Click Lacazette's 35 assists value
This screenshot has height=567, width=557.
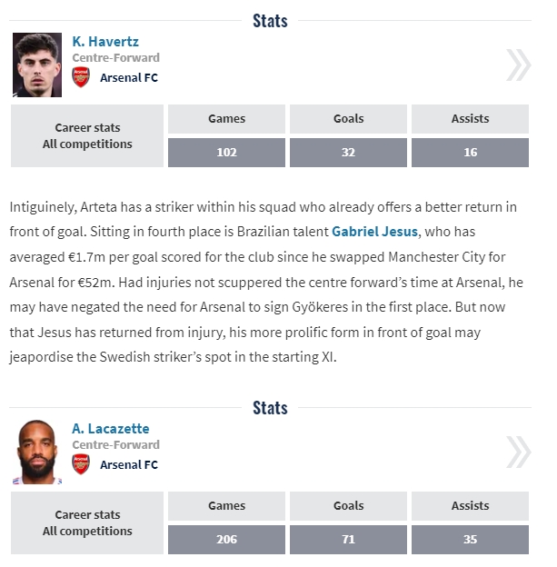[470, 540]
